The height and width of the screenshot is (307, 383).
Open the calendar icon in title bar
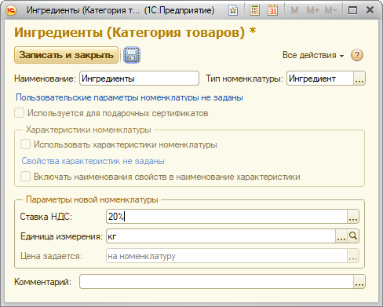click(273, 10)
